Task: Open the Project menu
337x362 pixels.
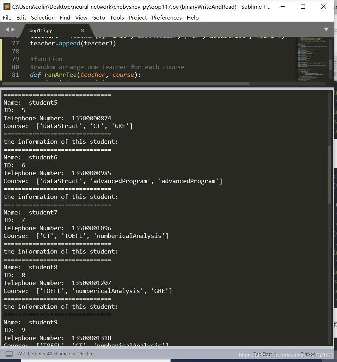Action: (138, 17)
